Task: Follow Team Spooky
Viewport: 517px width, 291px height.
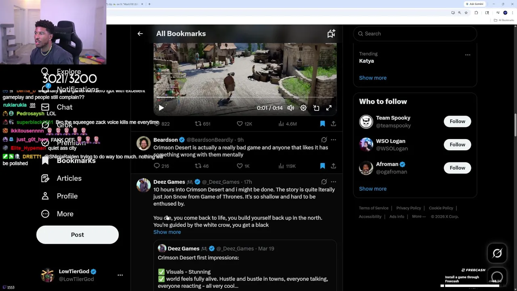Action: [457, 121]
